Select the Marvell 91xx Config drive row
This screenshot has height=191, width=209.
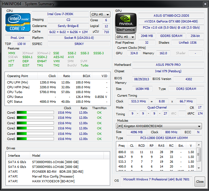[x=57, y=177]
